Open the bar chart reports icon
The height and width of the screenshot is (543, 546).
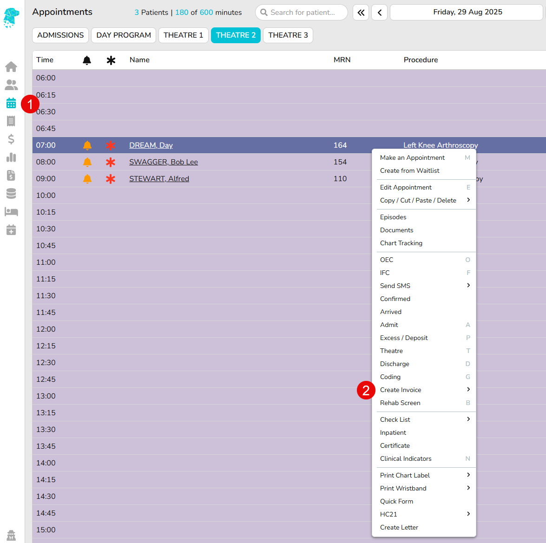11,157
